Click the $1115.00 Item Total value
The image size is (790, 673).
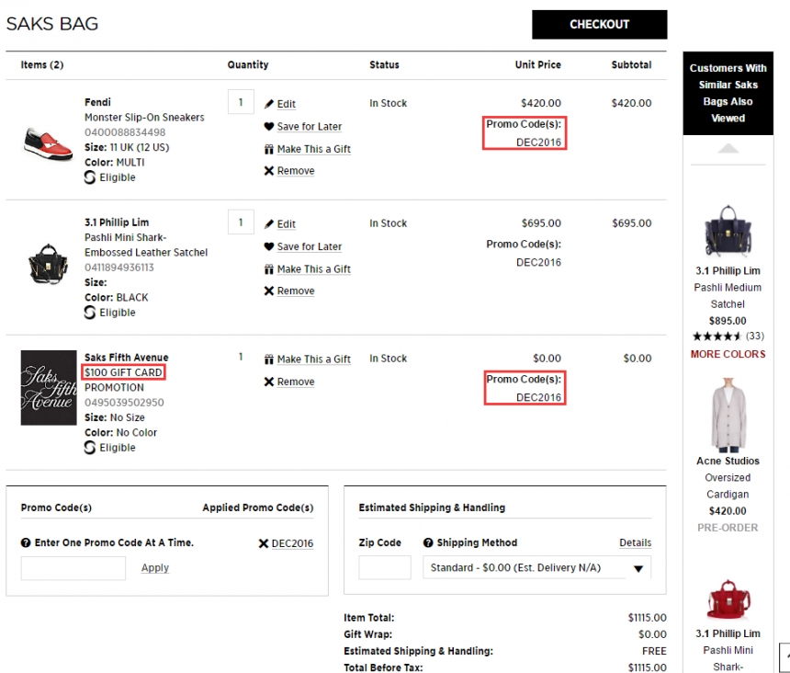tap(647, 618)
